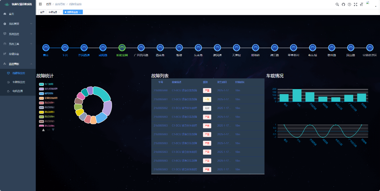380x191 pixels.
Task: Switch to the 车辆信息 tab
Action: click(54, 12)
